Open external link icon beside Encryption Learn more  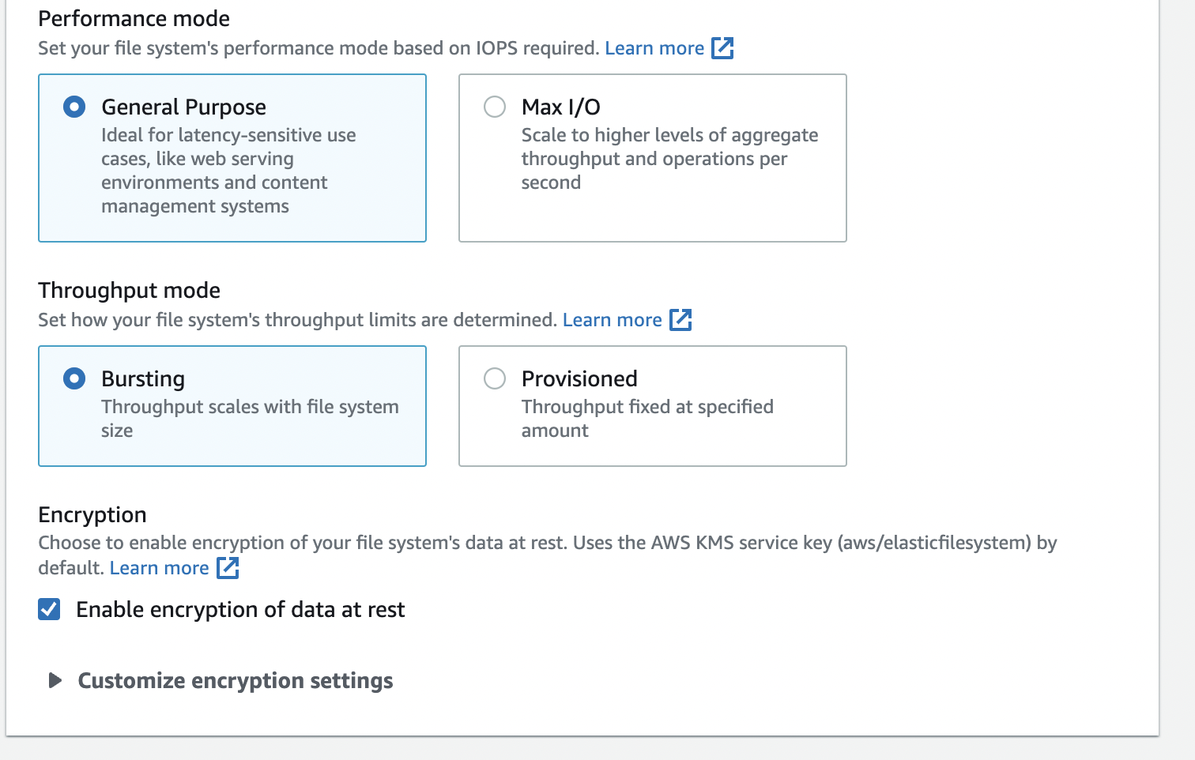point(228,568)
